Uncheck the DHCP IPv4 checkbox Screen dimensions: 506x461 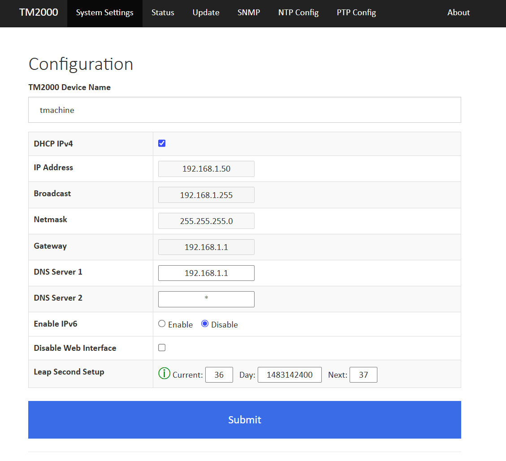click(x=162, y=143)
